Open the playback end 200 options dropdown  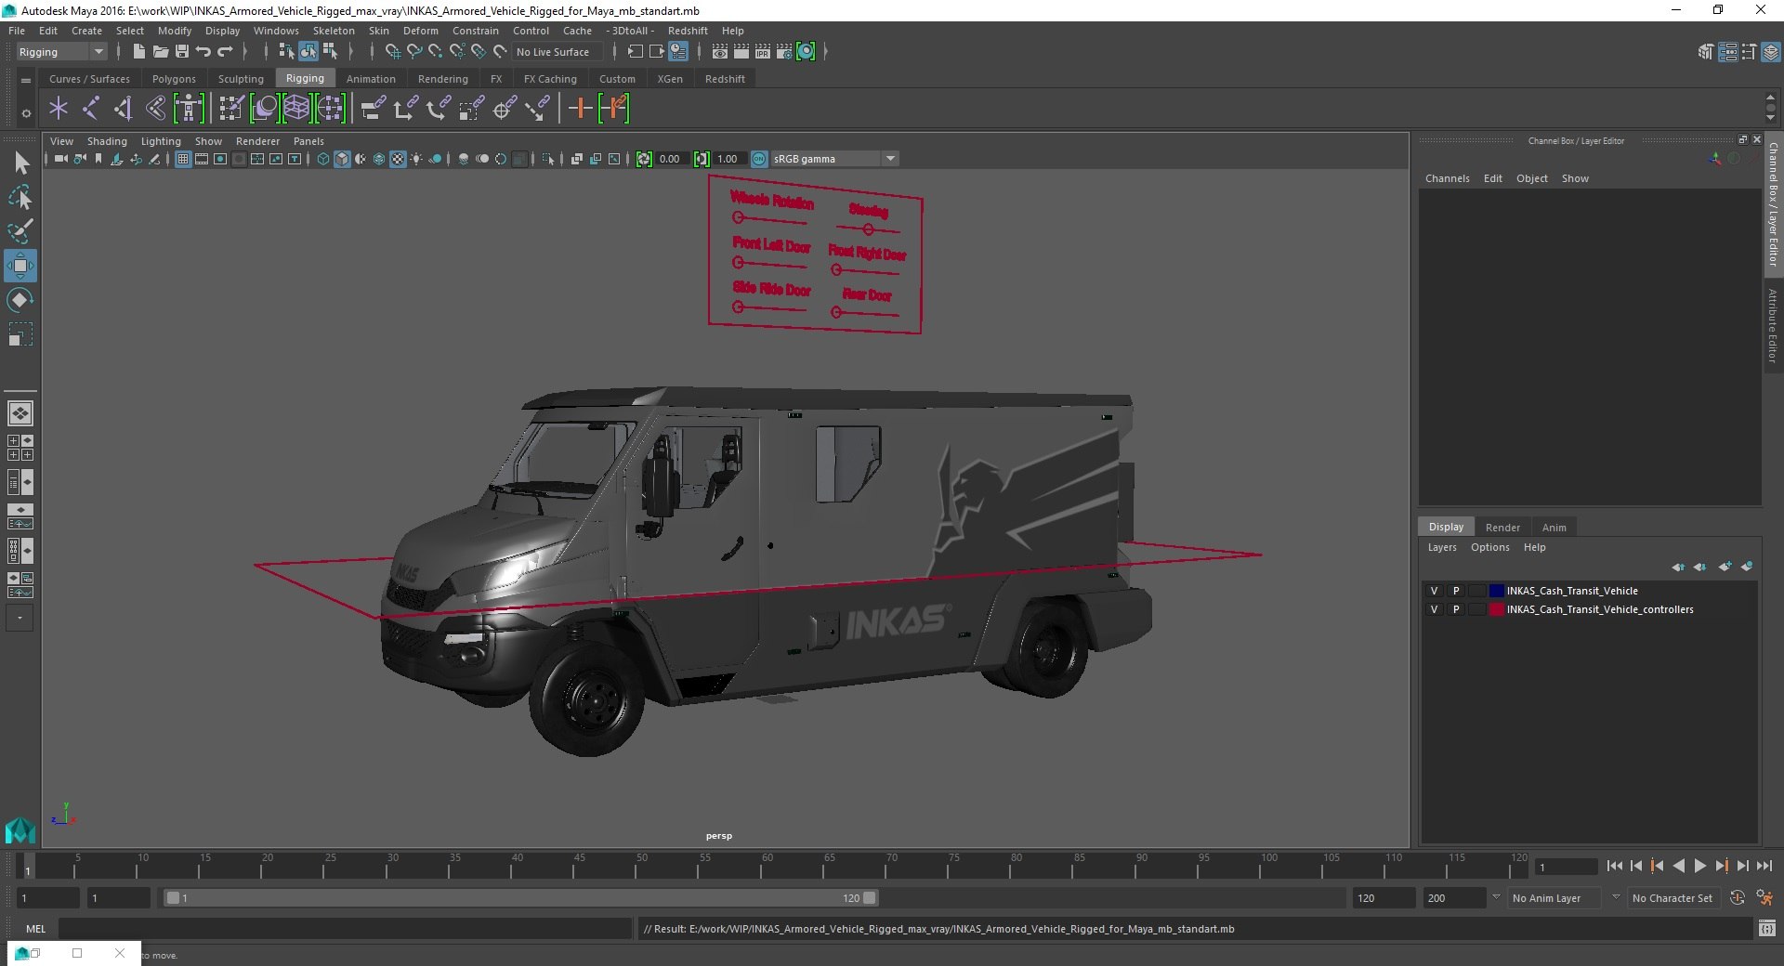click(x=1496, y=897)
